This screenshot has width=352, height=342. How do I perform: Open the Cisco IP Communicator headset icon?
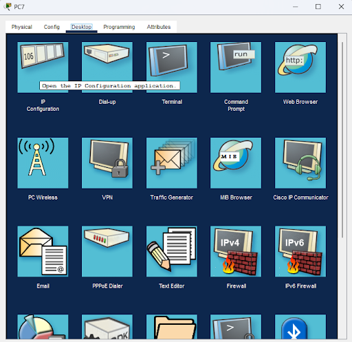coord(300,163)
